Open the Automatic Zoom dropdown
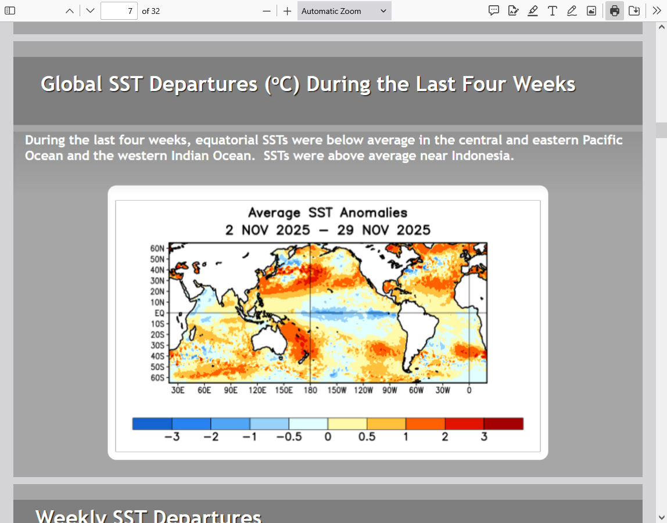The image size is (667, 523). 344,10
